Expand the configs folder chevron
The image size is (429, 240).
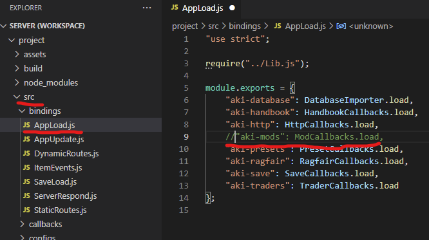click(x=22, y=237)
